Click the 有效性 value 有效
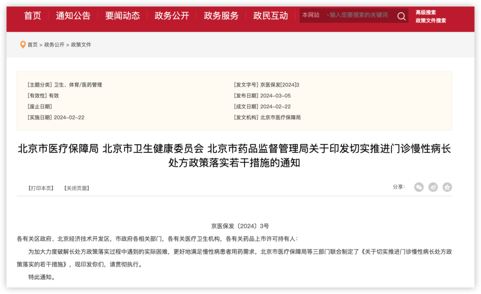The image size is (481, 294). click(x=54, y=96)
